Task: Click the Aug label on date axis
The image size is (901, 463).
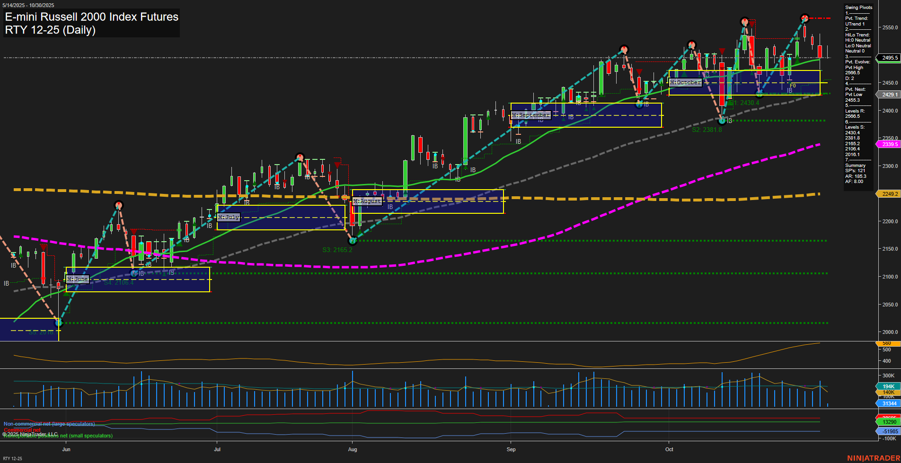Action: 352,449
